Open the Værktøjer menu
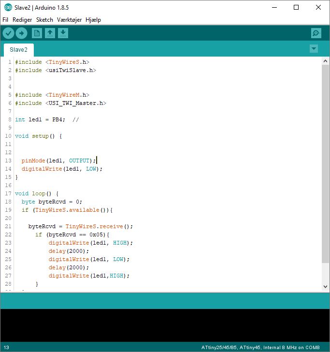This screenshot has height=352, width=330. coord(69,20)
